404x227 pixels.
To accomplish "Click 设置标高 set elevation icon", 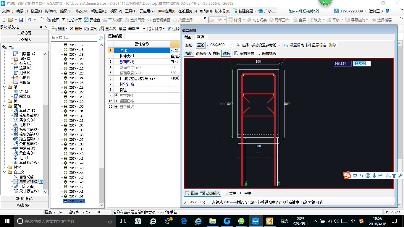I will coord(294,45).
